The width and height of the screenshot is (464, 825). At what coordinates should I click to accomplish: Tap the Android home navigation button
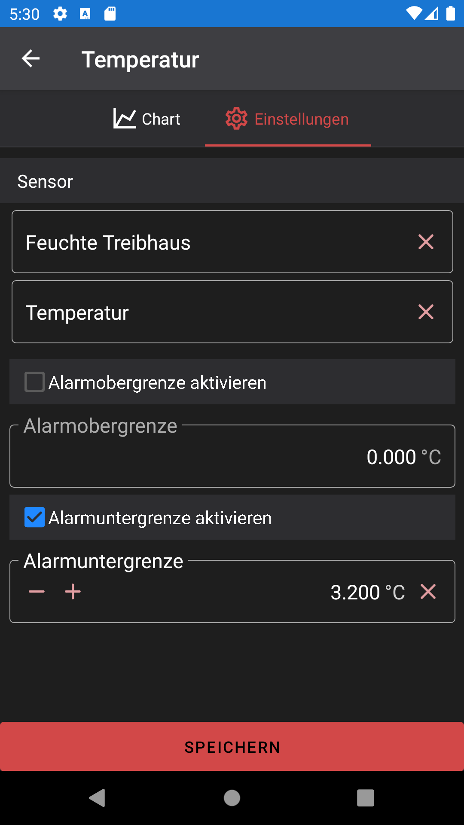232,798
